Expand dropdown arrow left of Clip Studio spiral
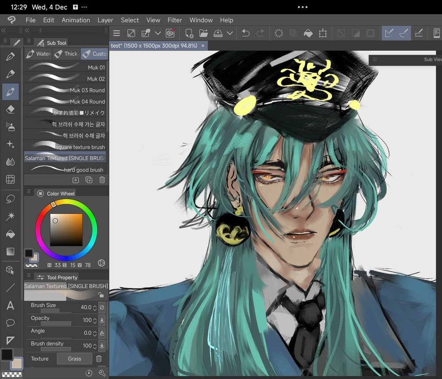 point(158,33)
